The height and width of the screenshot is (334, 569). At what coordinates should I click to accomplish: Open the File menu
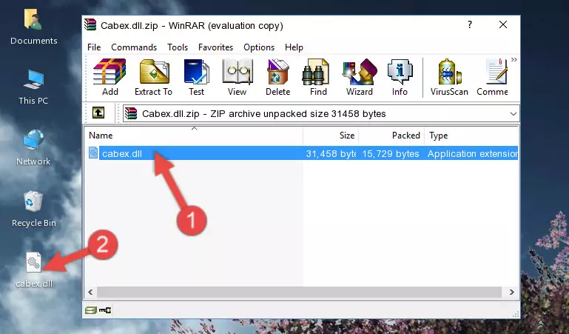pyautogui.click(x=94, y=47)
